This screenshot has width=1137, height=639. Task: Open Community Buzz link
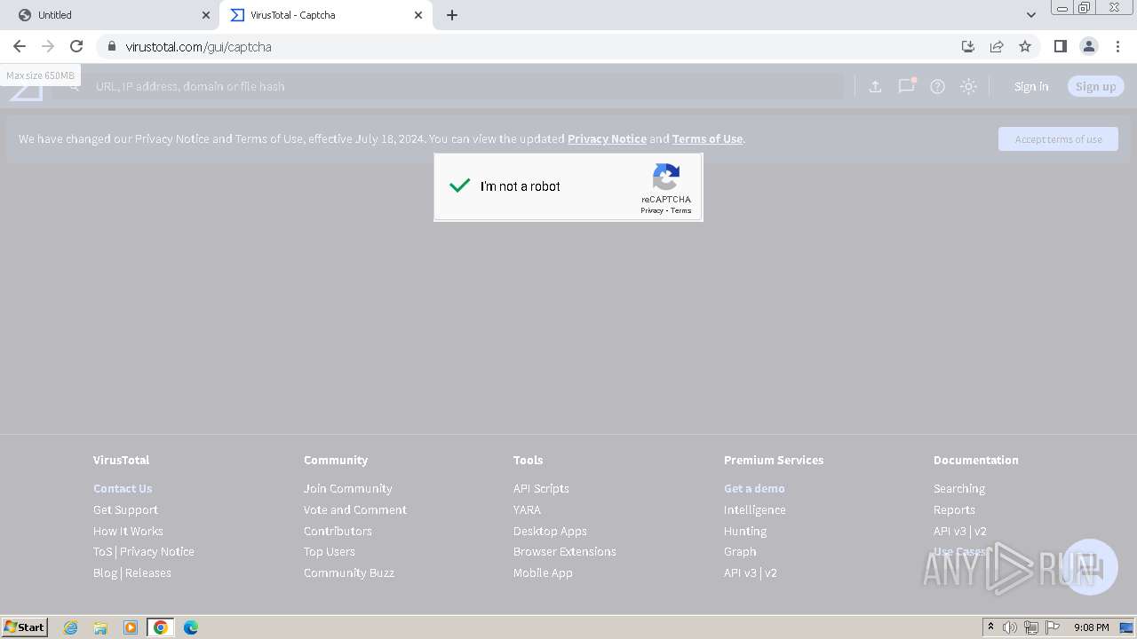[x=349, y=572]
